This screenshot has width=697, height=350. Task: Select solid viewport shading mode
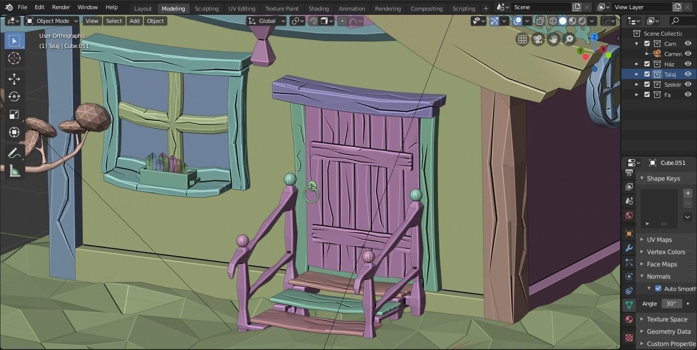click(x=563, y=21)
